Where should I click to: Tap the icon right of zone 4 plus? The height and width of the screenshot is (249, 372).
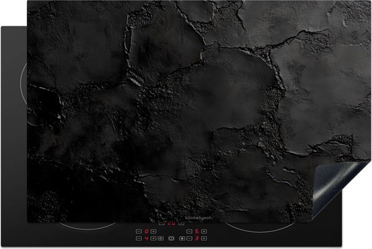[x=160, y=238]
